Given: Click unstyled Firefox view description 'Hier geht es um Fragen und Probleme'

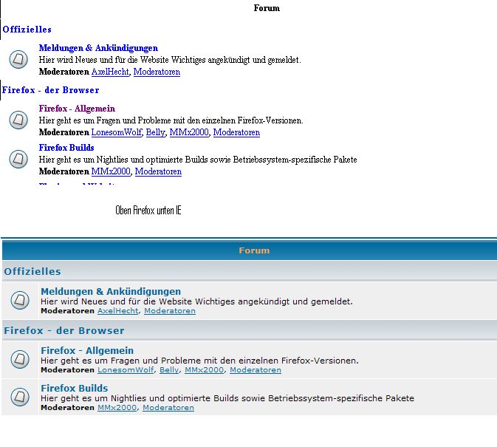Looking at the screenshot, I should pyautogui.click(x=171, y=120).
